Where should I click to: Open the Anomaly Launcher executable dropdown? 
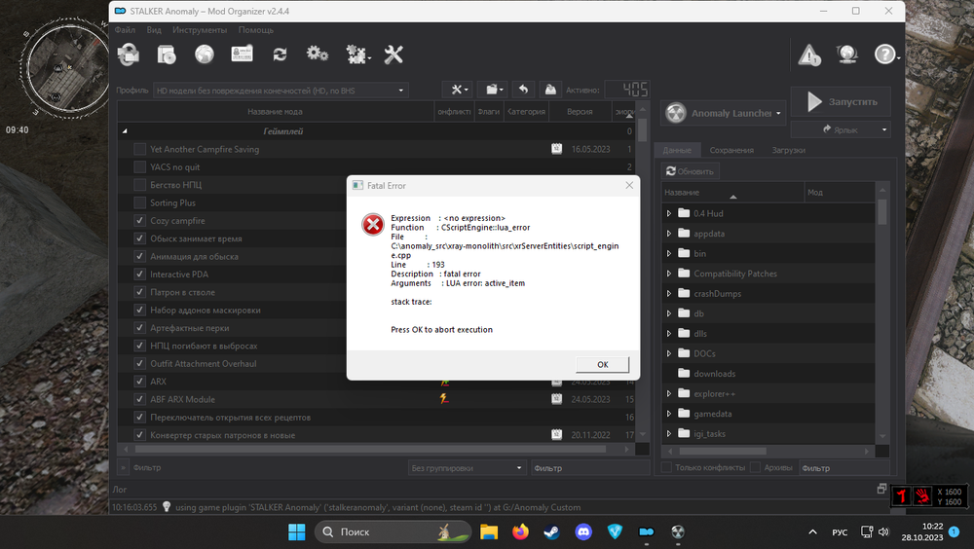pos(723,113)
